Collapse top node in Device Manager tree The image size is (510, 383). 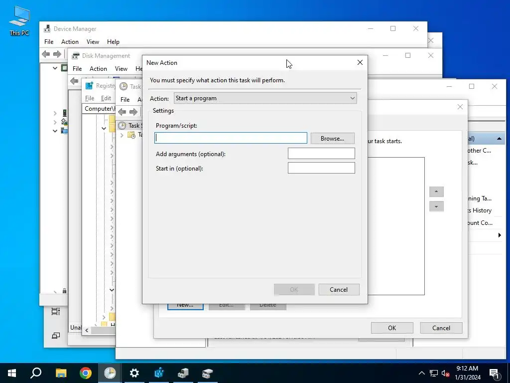[55, 68]
